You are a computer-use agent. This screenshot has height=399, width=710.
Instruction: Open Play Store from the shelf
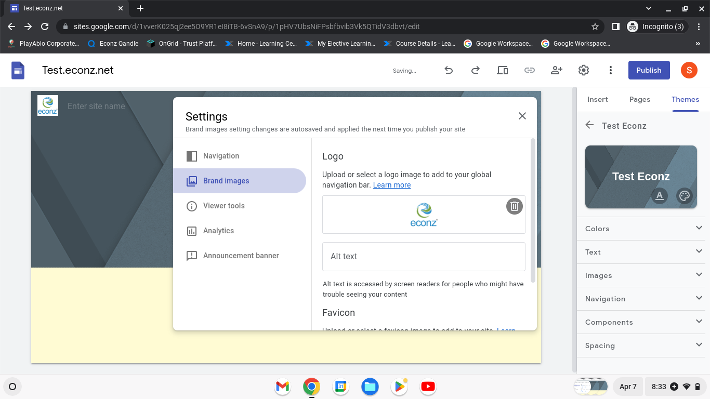pyautogui.click(x=399, y=387)
